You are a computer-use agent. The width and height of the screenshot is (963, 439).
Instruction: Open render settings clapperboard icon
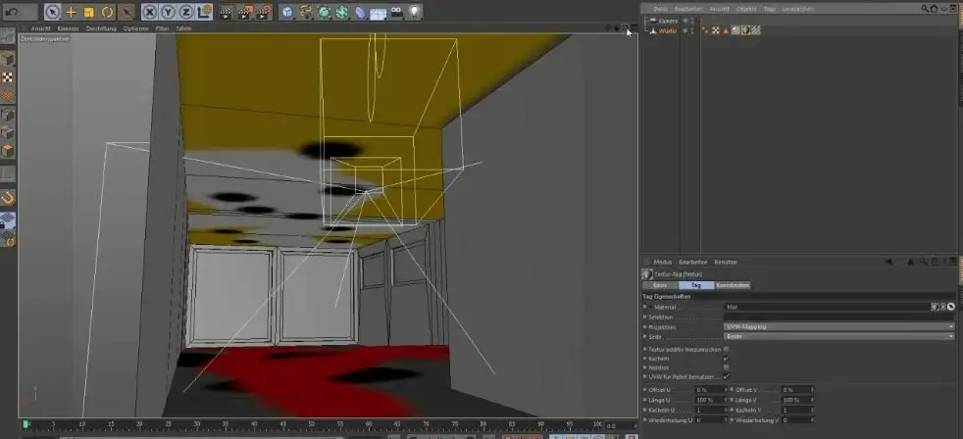tap(264, 12)
